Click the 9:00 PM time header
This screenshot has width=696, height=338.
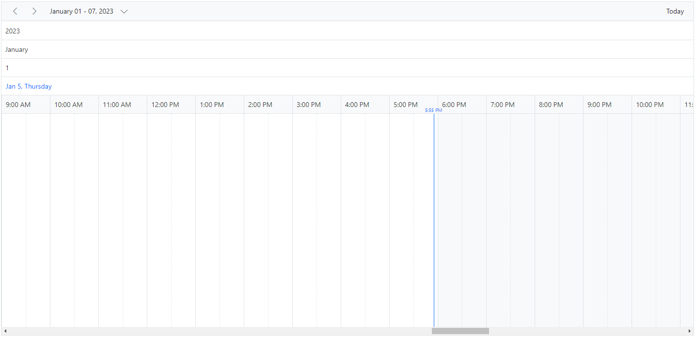[x=607, y=105]
